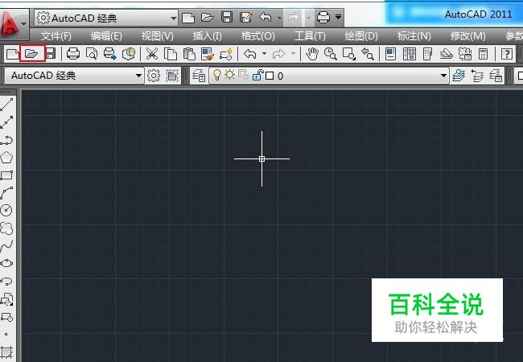Image resolution: width=523 pixels, height=362 pixels.
Task: Select the Circle draw tool
Action: click(x=6, y=210)
